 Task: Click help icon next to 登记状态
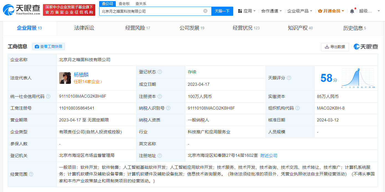point(160,72)
